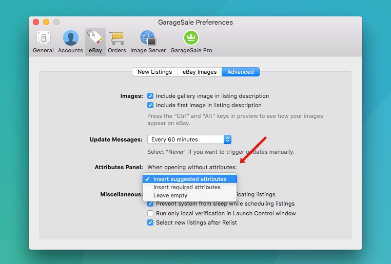
Task: Choose Insert suggested attributes menu option
Action: pos(190,179)
